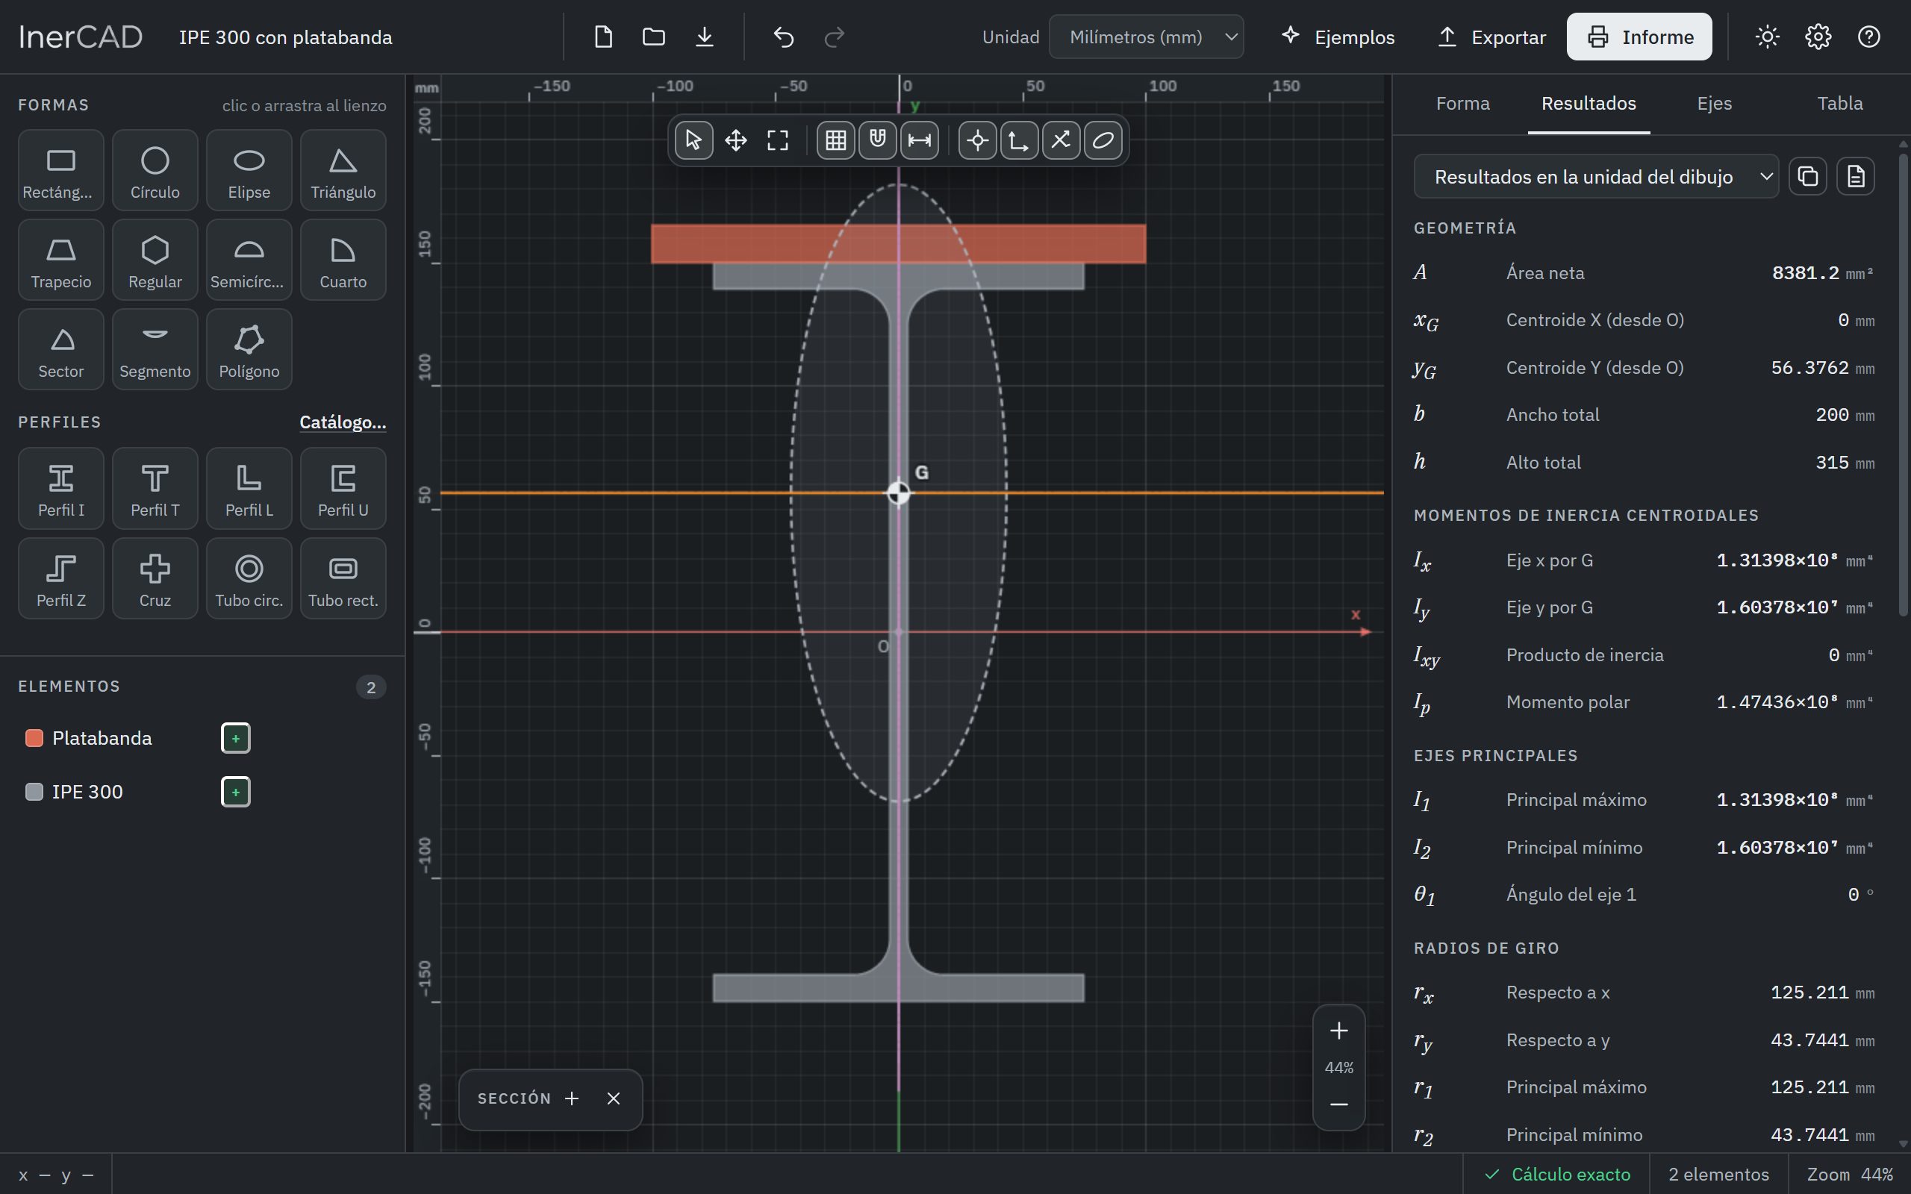Pick the Polígono shape tool

(x=249, y=349)
